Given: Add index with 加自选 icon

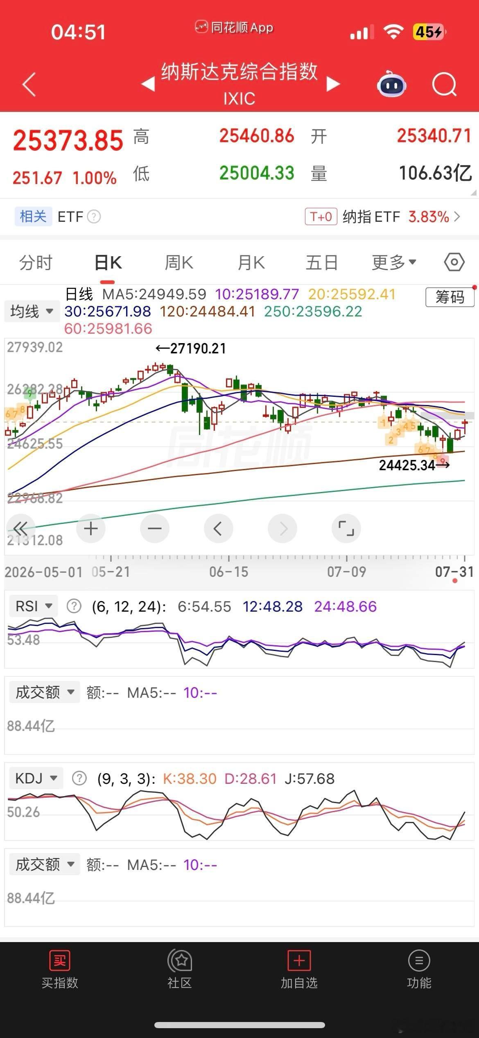Looking at the screenshot, I should [x=299, y=961].
